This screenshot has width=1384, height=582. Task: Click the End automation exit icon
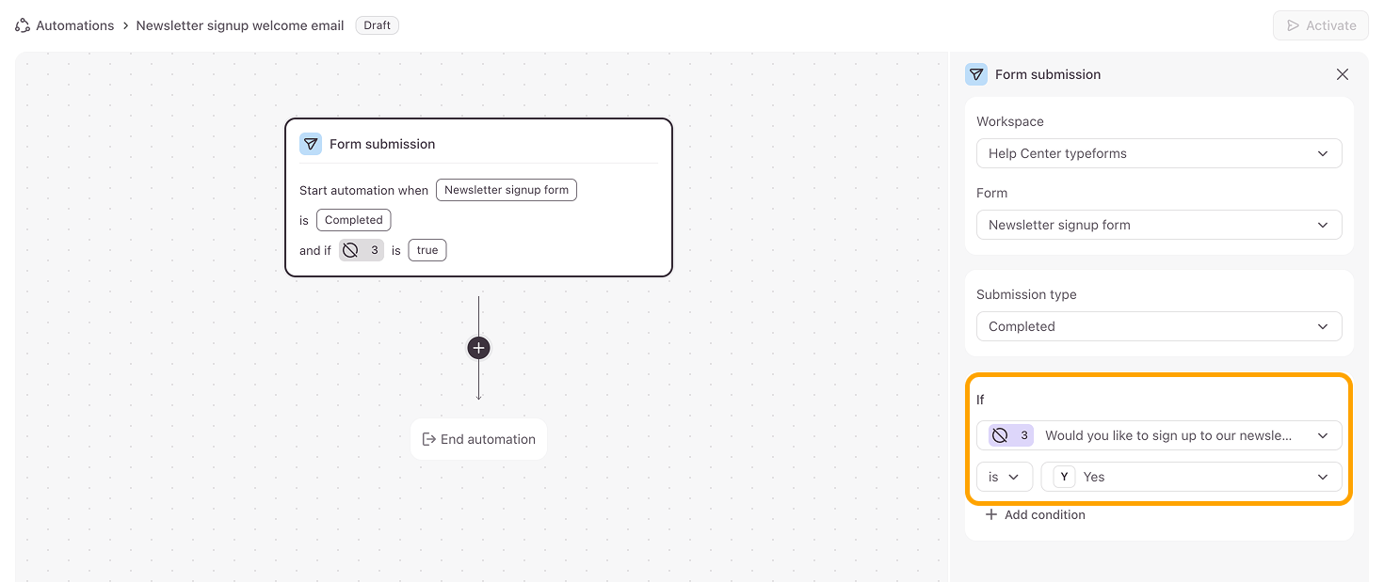click(429, 439)
